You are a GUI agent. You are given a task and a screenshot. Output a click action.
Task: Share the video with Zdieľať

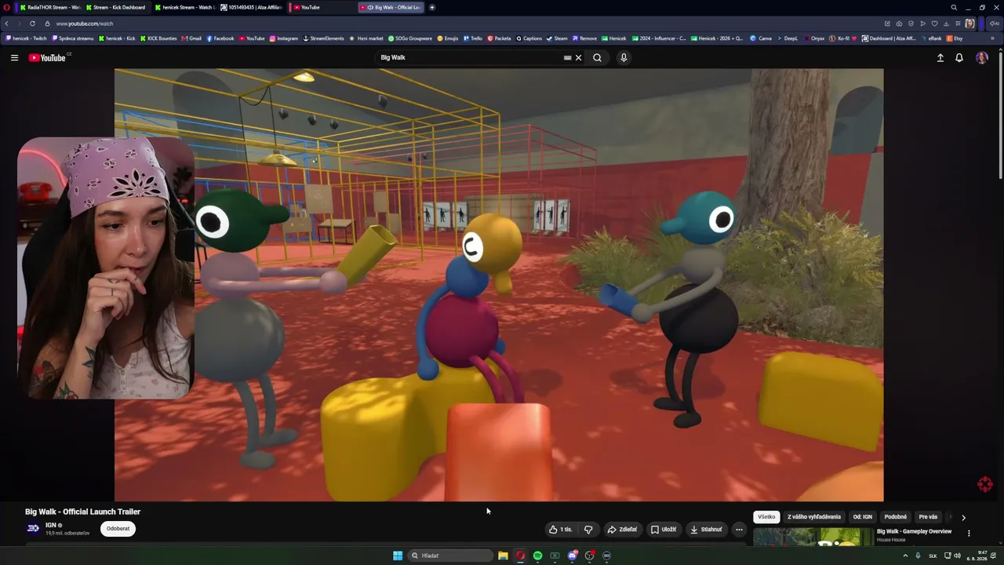coord(622,530)
